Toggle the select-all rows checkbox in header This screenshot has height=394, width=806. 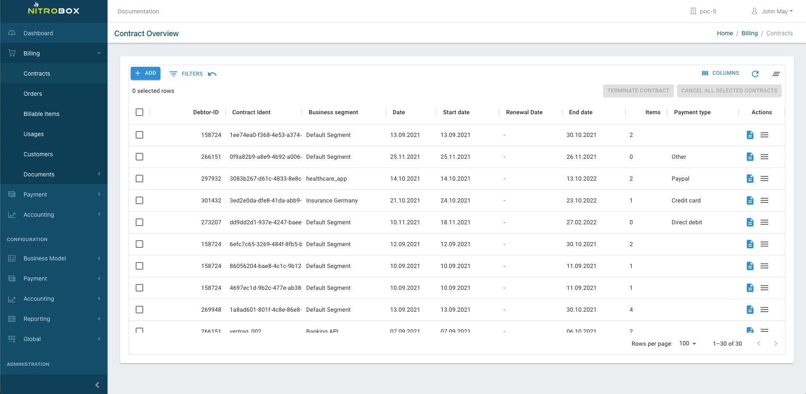(139, 112)
